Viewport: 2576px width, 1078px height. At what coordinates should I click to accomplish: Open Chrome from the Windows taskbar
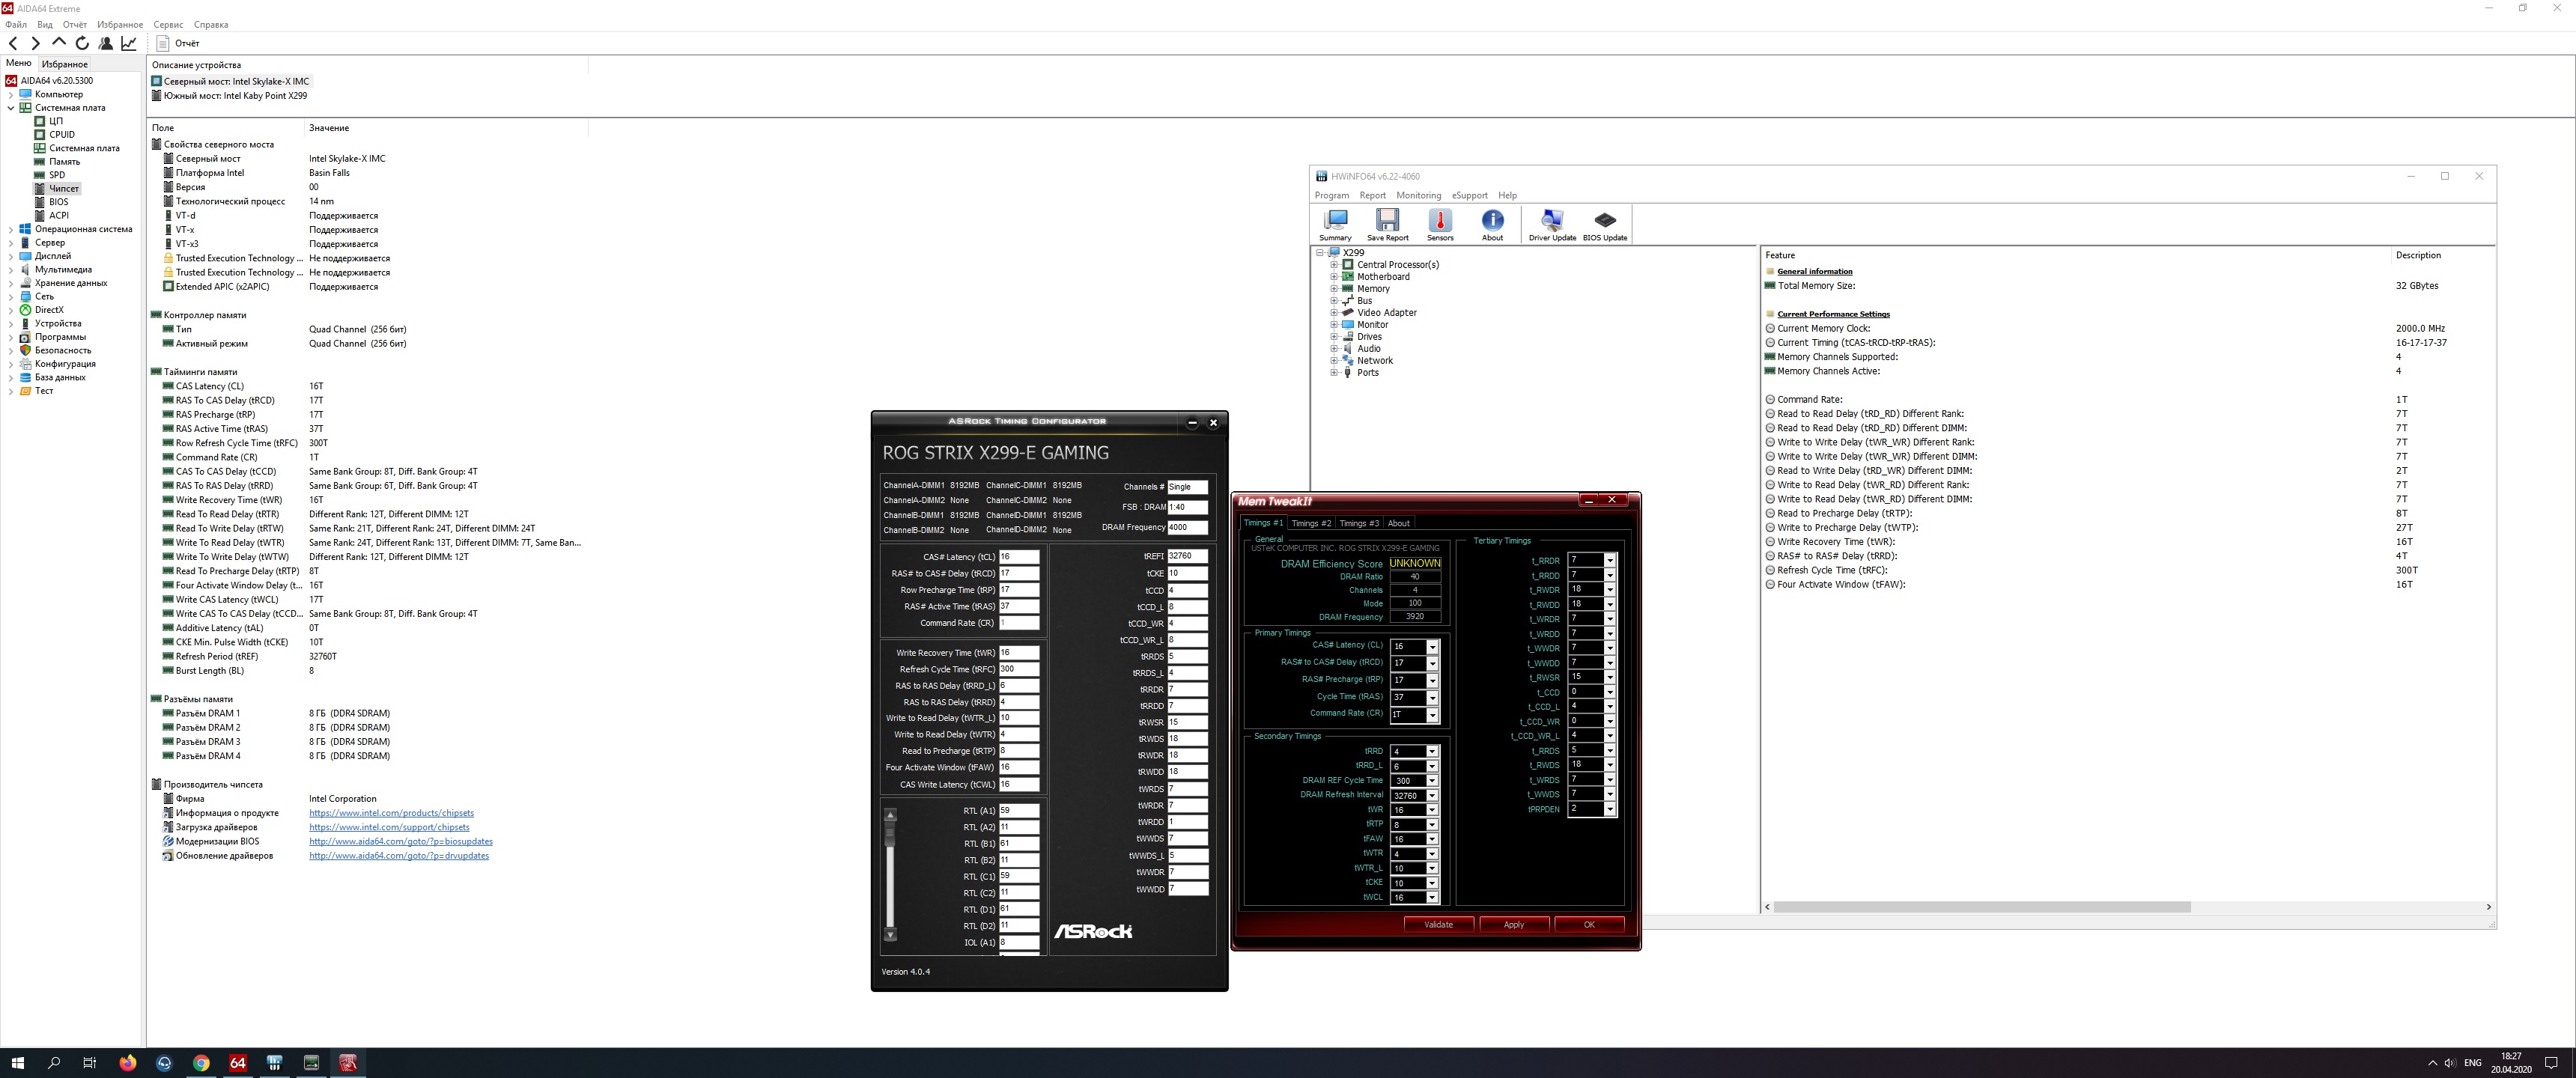(x=201, y=1063)
